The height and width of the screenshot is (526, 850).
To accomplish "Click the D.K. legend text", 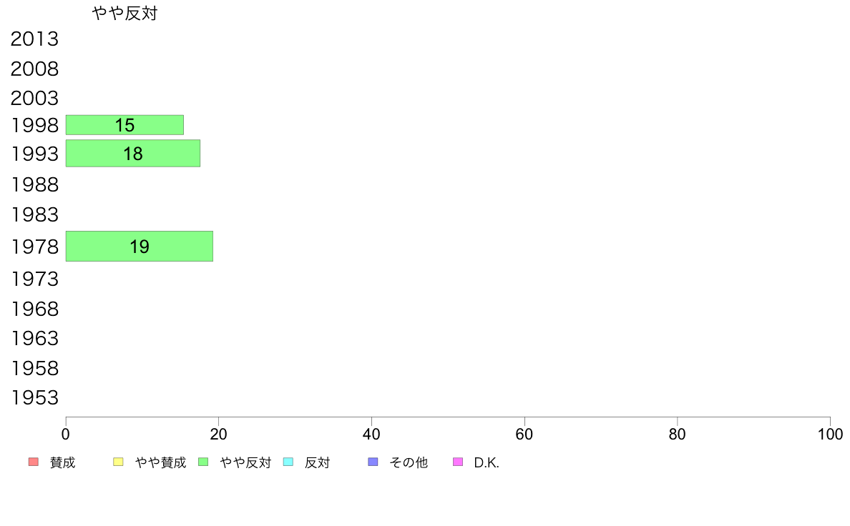I will click(487, 462).
